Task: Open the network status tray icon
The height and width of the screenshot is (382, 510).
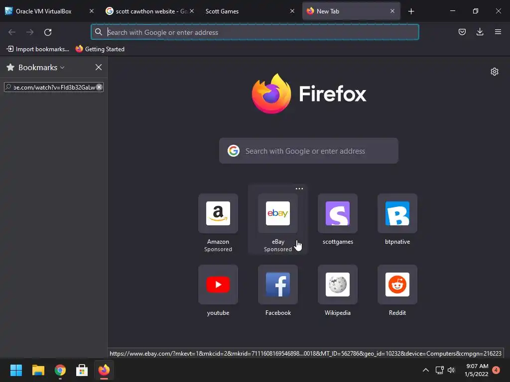Action: click(x=439, y=370)
